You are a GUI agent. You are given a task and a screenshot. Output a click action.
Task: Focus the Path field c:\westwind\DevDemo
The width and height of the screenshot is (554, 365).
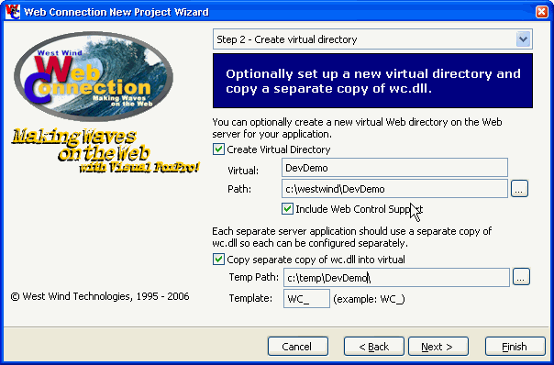click(x=394, y=189)
